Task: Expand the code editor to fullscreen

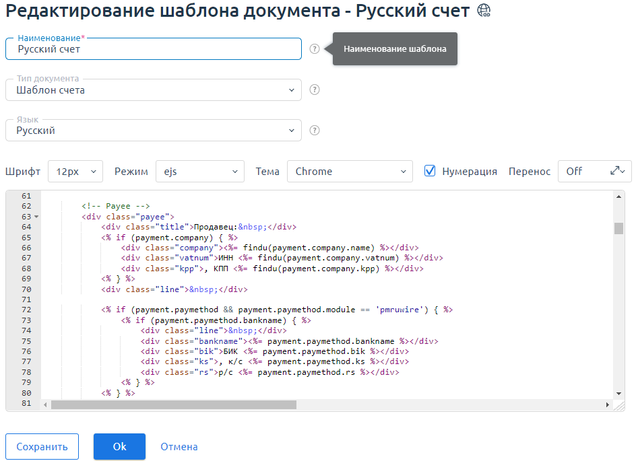Action: [x=615, y=171]
